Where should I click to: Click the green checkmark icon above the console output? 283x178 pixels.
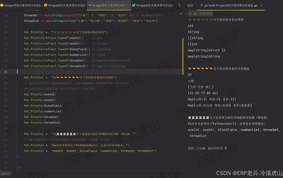pos(181,13)
